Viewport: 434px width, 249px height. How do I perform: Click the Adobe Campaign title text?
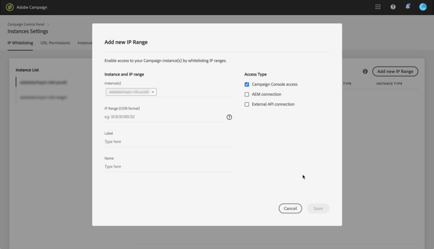[32, 7]
